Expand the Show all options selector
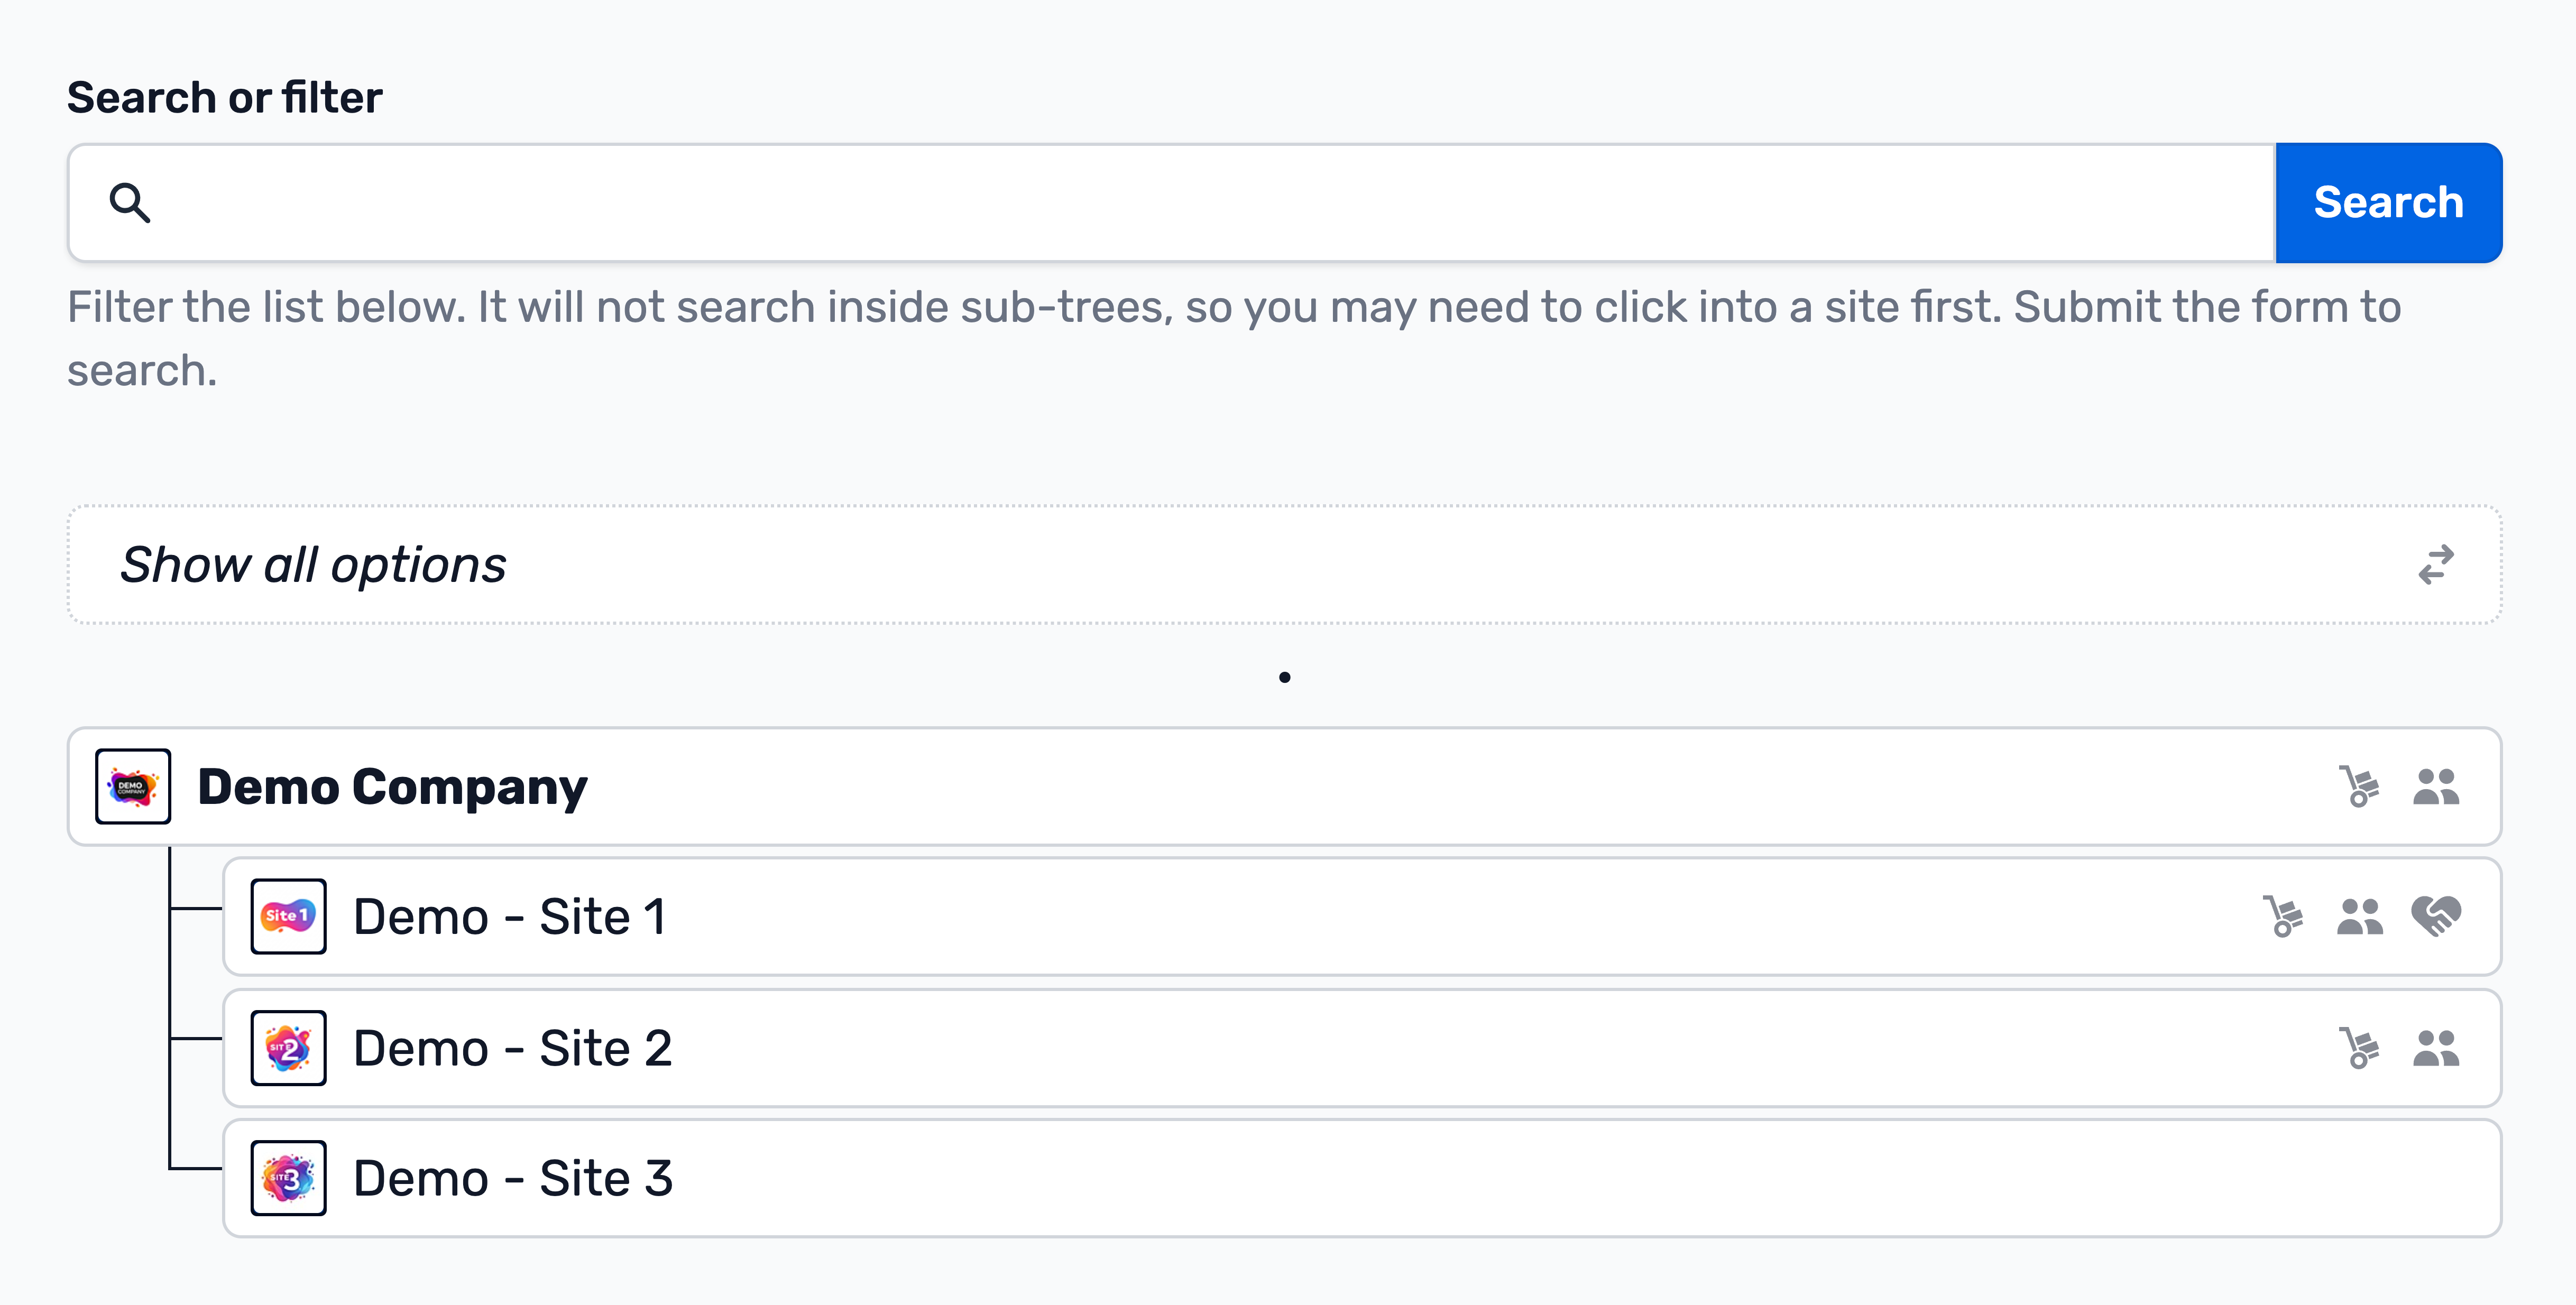Image resolution: width=2576 pixels, height=1305 pixels. coord(1284,565)
